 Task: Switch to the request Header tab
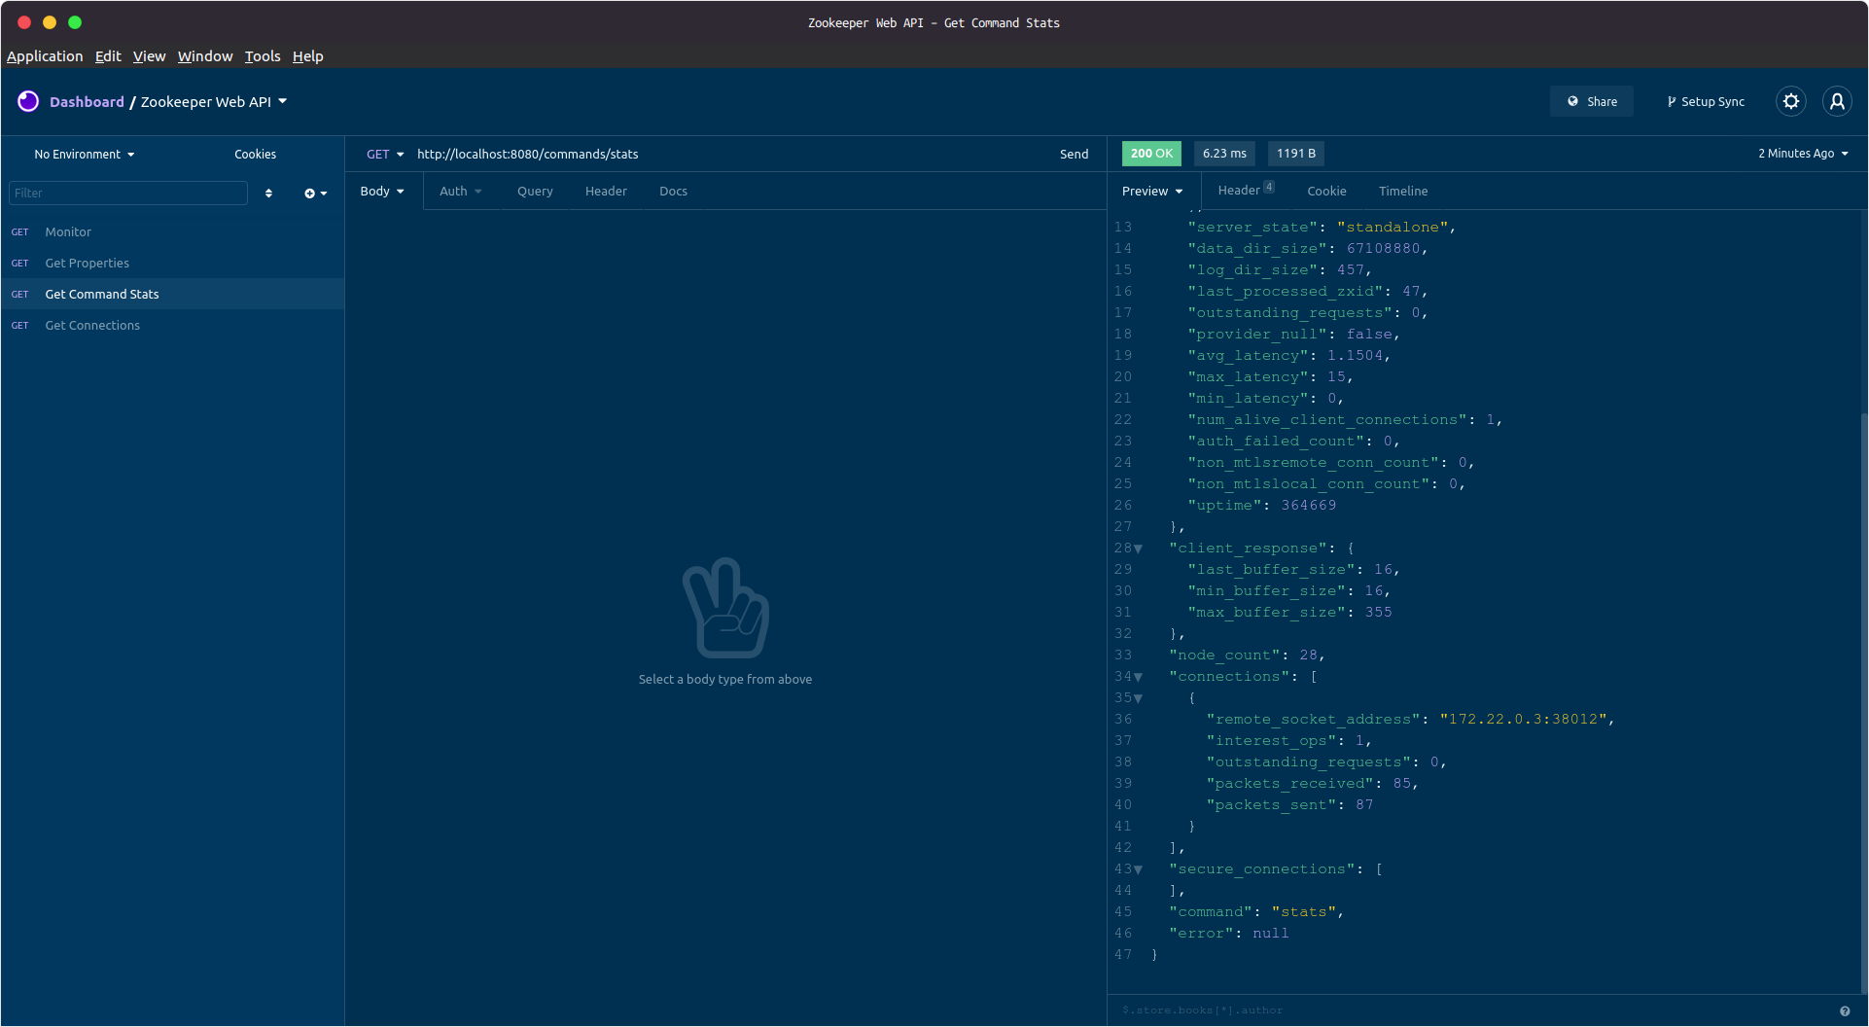[x=606, y=192]
